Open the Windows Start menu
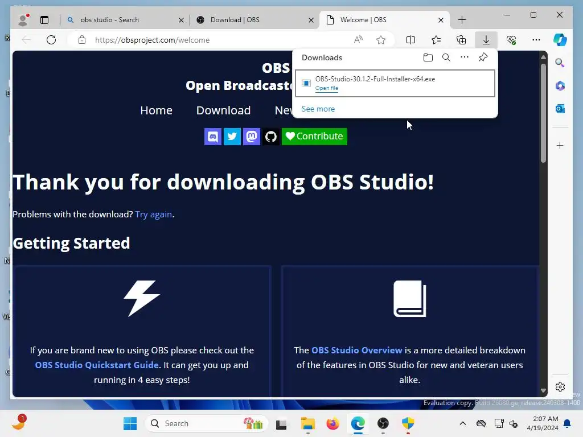 click(x=130, y=423)
